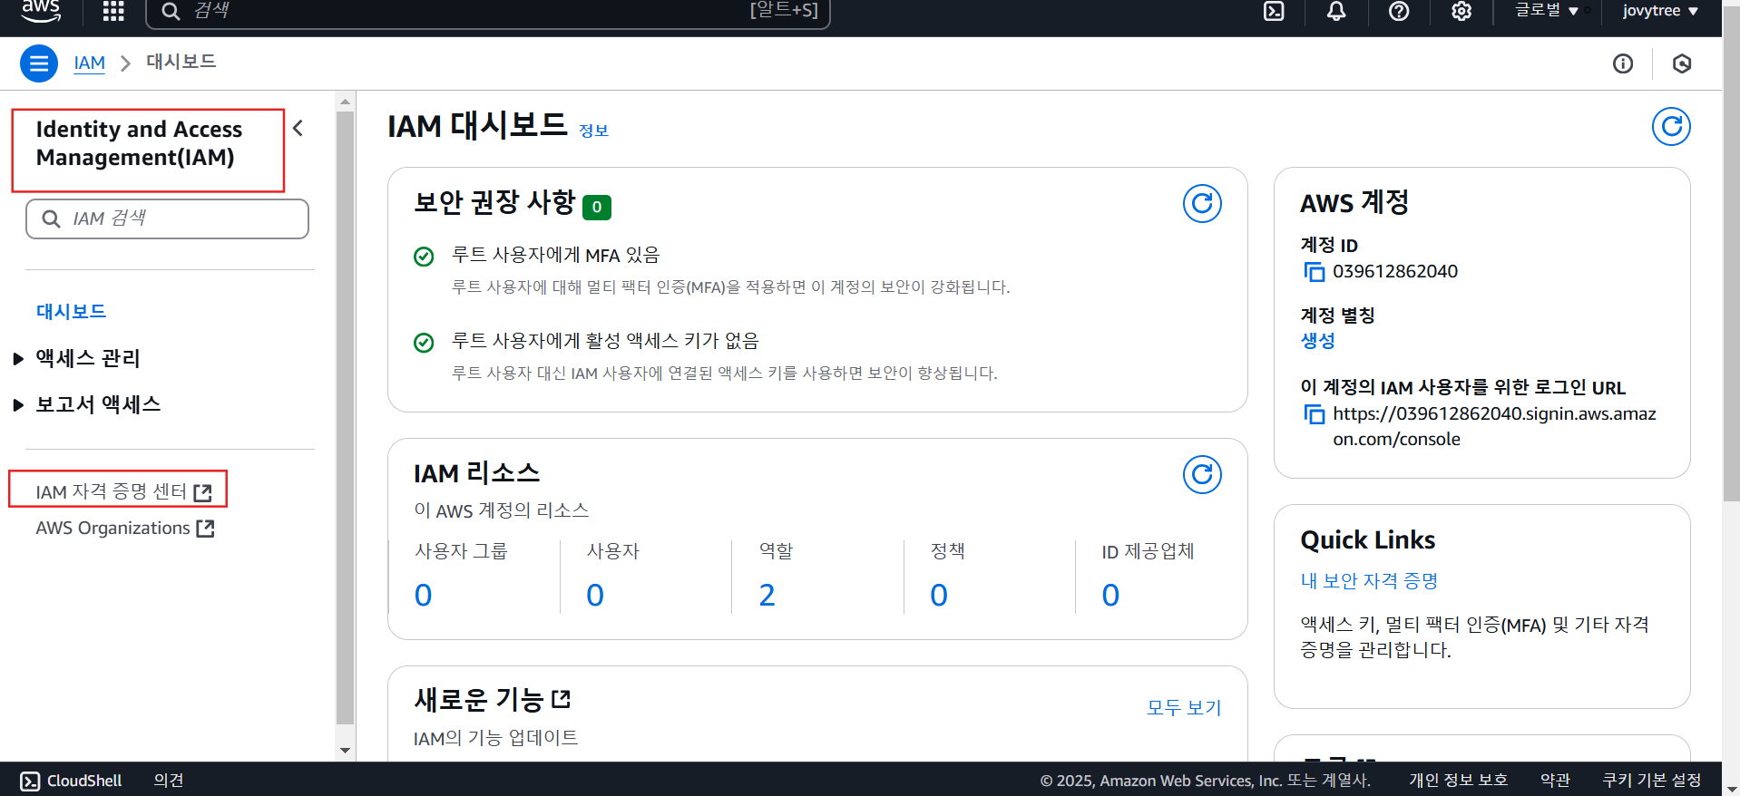Open AWS Organizations link

[113, 528]
